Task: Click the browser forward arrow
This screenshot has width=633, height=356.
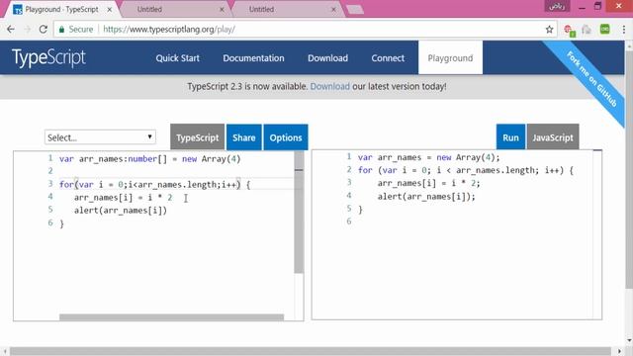Action: 28,30
